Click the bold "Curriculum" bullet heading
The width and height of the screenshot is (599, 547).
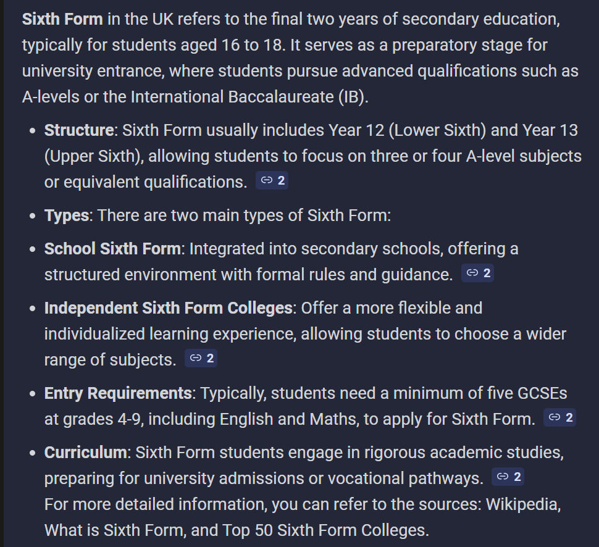click(x=85, y=453)
